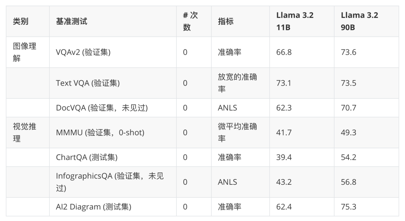Select the AI2 Diagram (测试集) cell
This screenshot has height=221, width=405.
[94, 207]
